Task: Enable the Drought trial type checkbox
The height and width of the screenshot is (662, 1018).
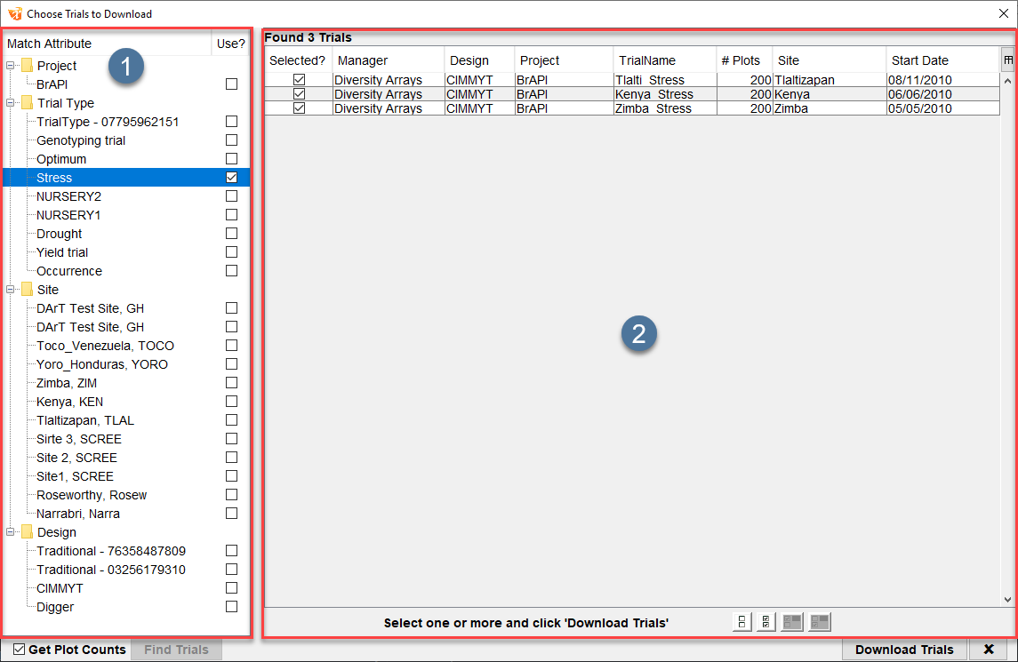Action: pos(231,234)
